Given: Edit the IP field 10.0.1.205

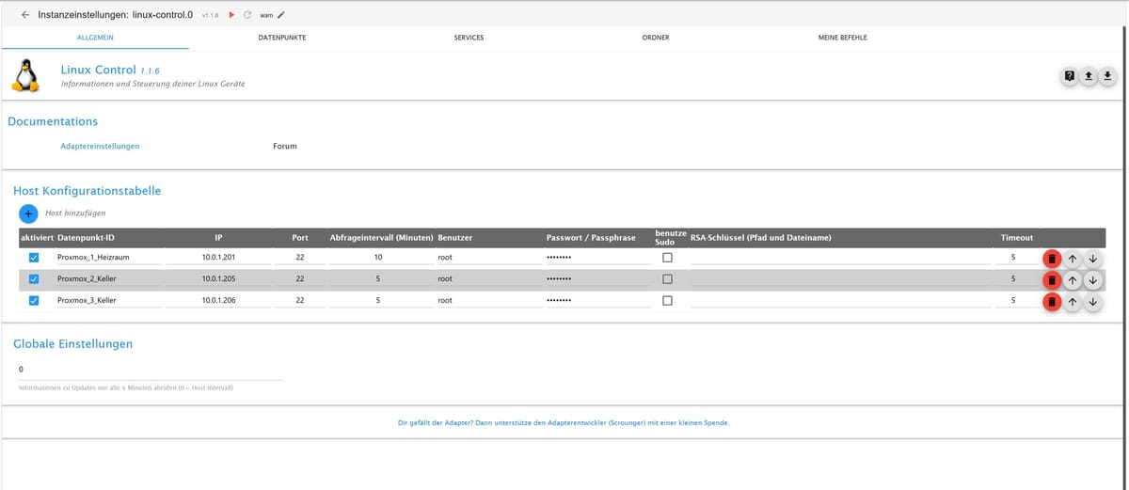Looking at the screenshot, I should pos(217,278).
